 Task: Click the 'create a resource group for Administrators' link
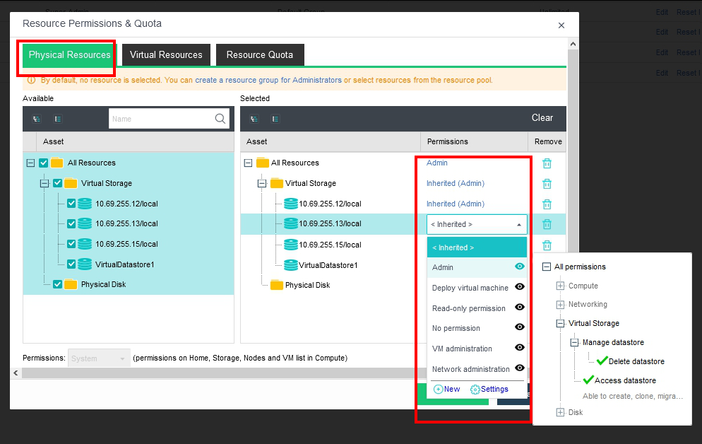pos(268,80)
